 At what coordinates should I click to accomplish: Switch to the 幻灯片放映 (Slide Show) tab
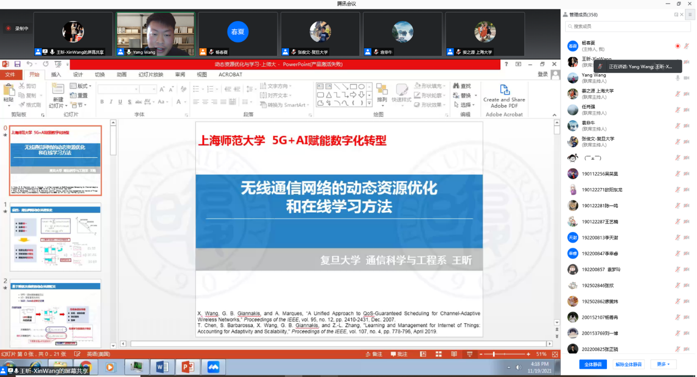(x=151, y=75)
